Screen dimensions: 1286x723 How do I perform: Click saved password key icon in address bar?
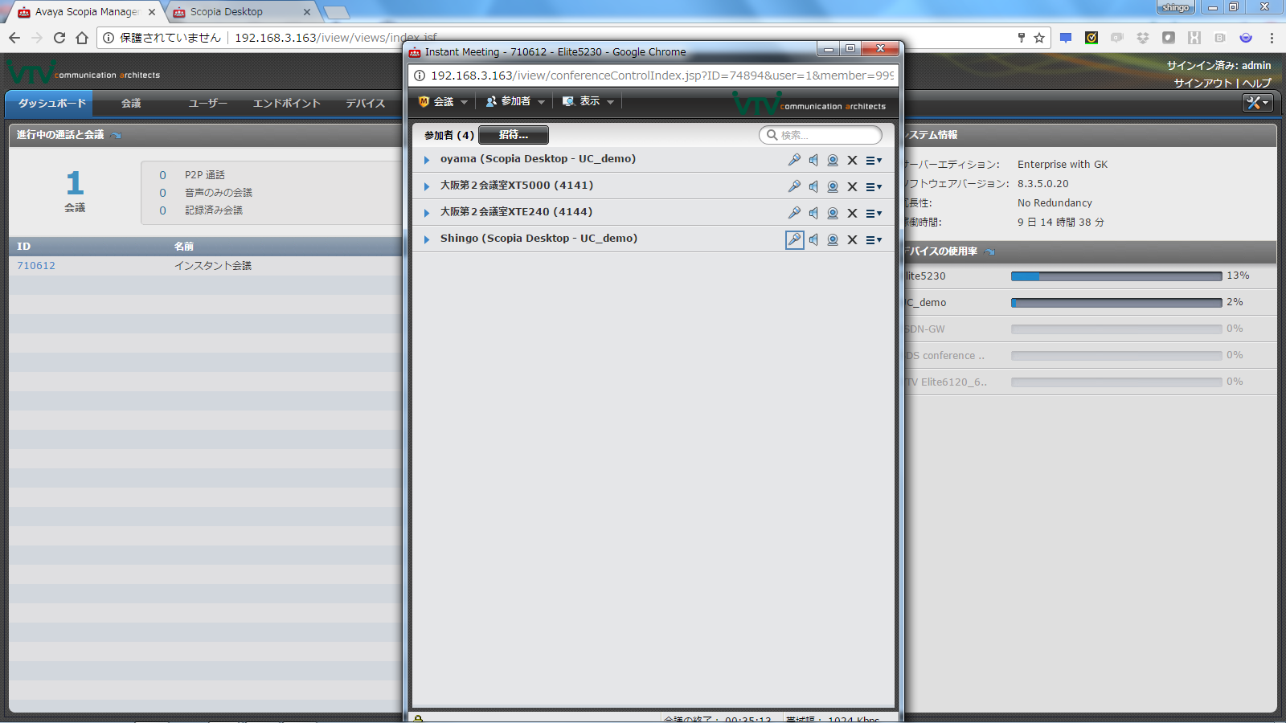click(1022, 38)
